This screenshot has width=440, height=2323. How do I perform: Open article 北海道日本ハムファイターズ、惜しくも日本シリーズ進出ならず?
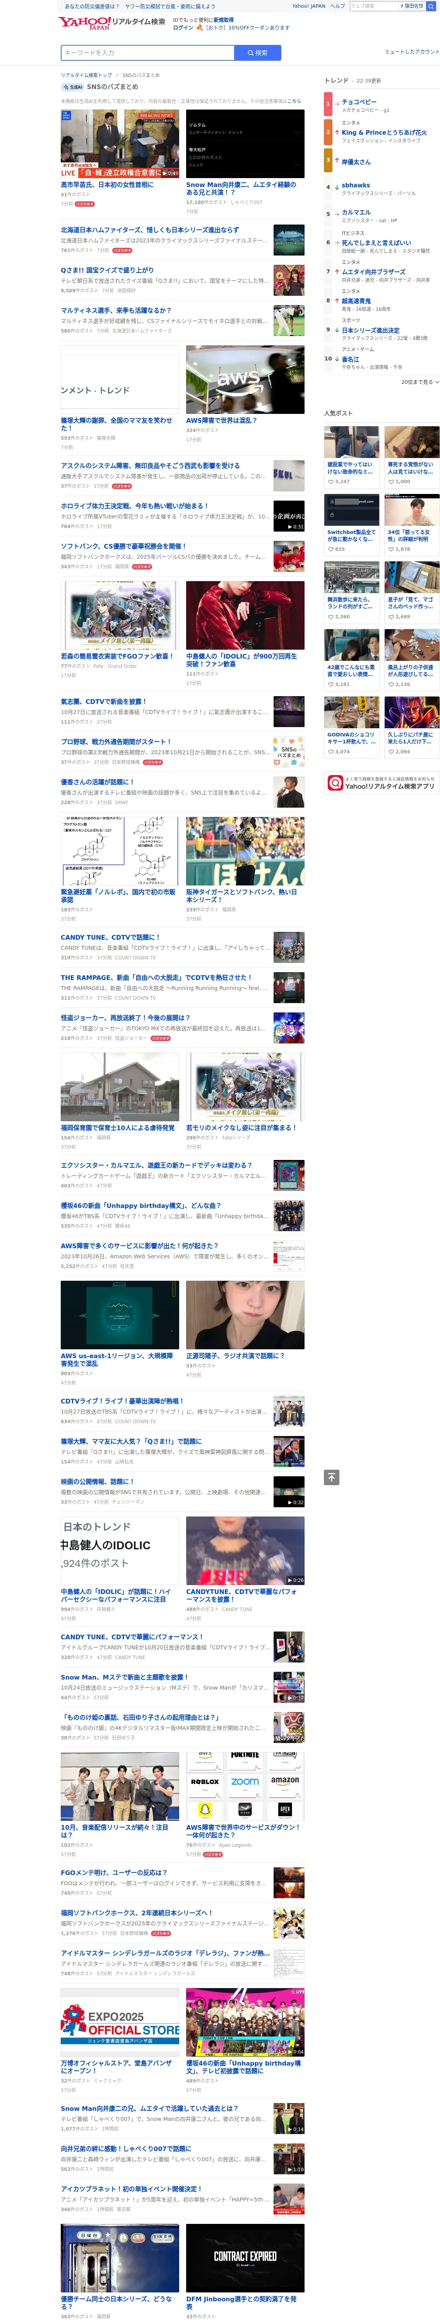150,230
